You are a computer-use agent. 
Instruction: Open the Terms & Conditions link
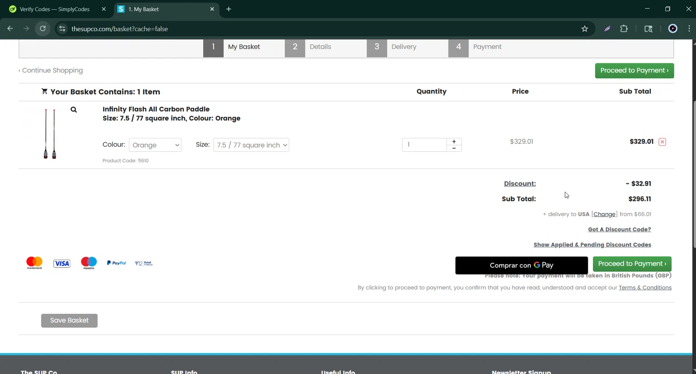coord(645,288)
